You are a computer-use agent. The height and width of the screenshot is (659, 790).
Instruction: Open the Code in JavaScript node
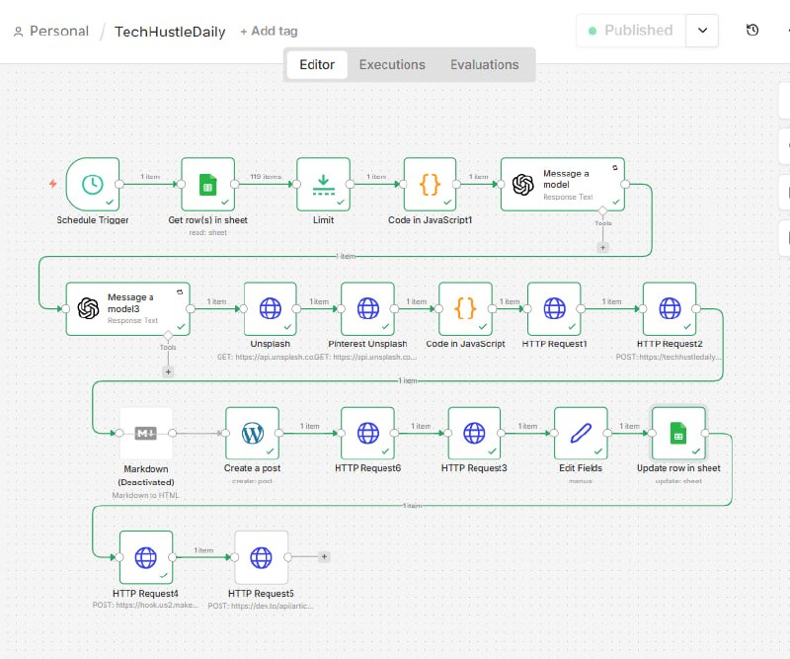click(x=465, y=308)
